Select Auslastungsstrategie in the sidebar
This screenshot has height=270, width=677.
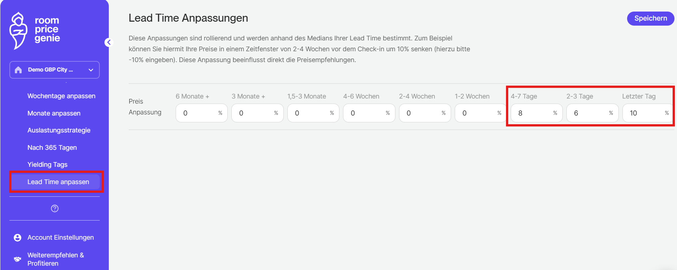(59, 130)
